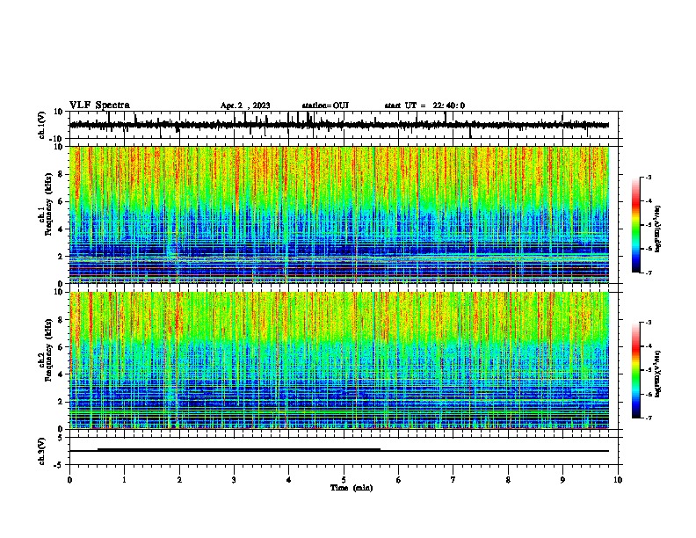This screenshot has height=538, width=696.
Task: Click the '0' tick label on time axis
Action: pyautogui.click(x=69, y=480)
